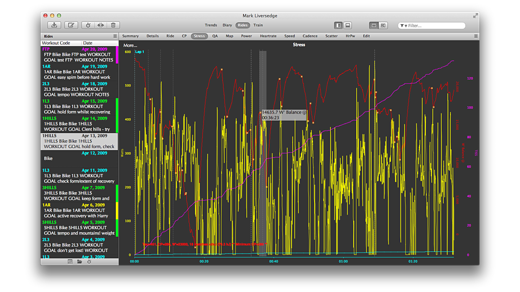Click the manual ride entry pencil icon
Image resolution: width=520 pixels, height=292 pixels.
coord(71,25)
